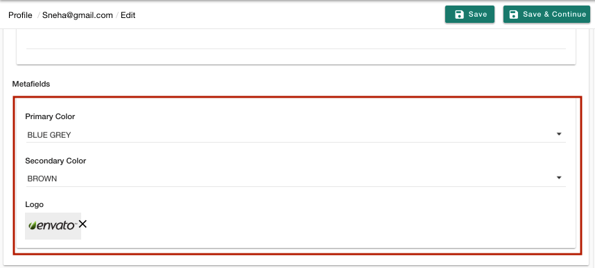Click the envato wordmark text in logo
Screen dimensions: 595x268
[56, 226]
